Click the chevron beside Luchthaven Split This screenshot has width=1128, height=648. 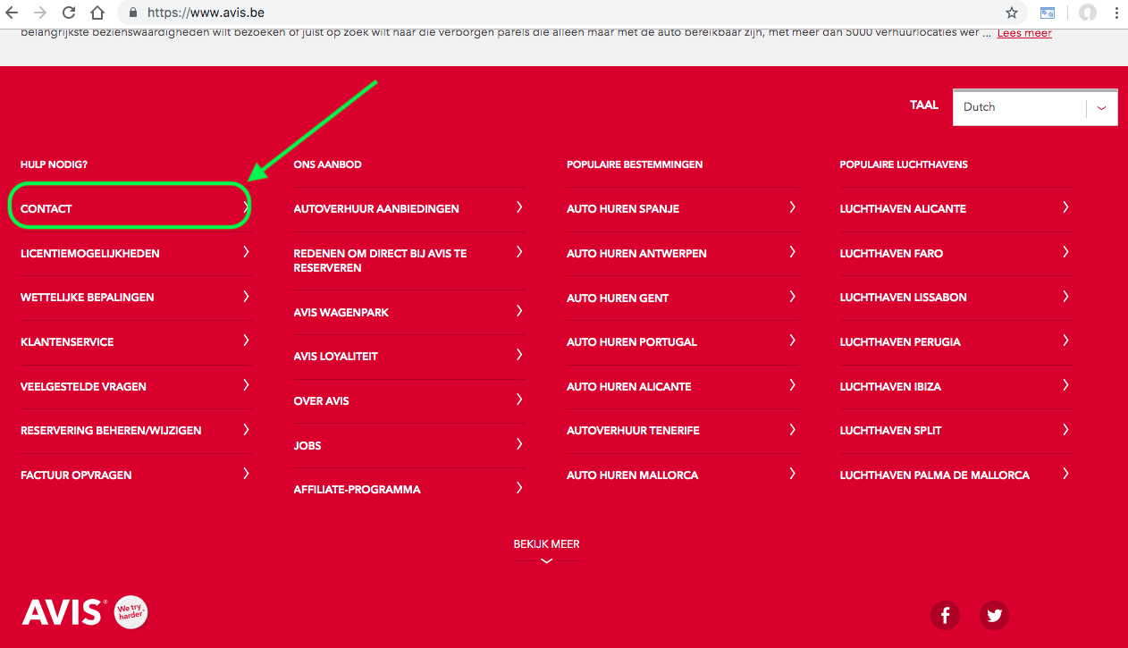point(1065,429)
